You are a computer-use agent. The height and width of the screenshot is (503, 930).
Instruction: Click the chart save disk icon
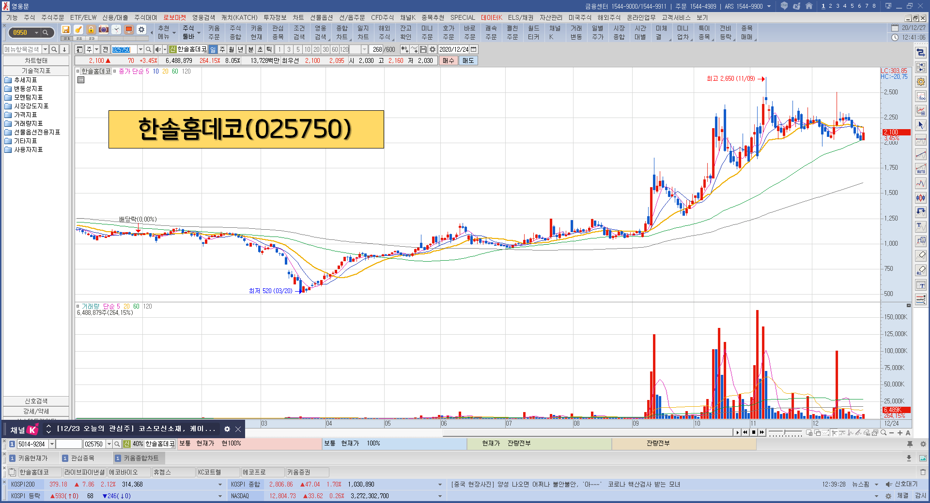click(x=423, y=49)
